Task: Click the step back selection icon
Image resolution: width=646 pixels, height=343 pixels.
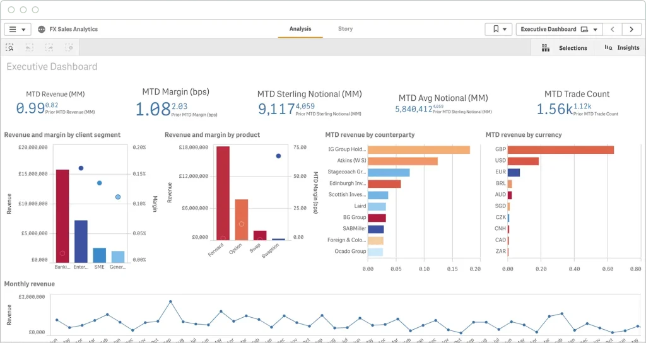Action: (30, 47)
